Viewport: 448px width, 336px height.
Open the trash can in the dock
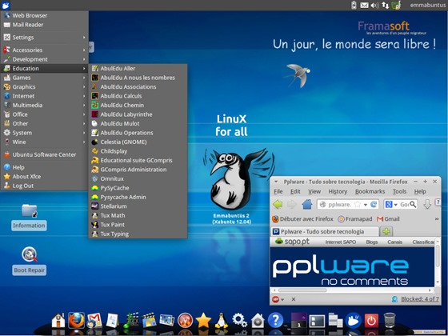(390, 320)
